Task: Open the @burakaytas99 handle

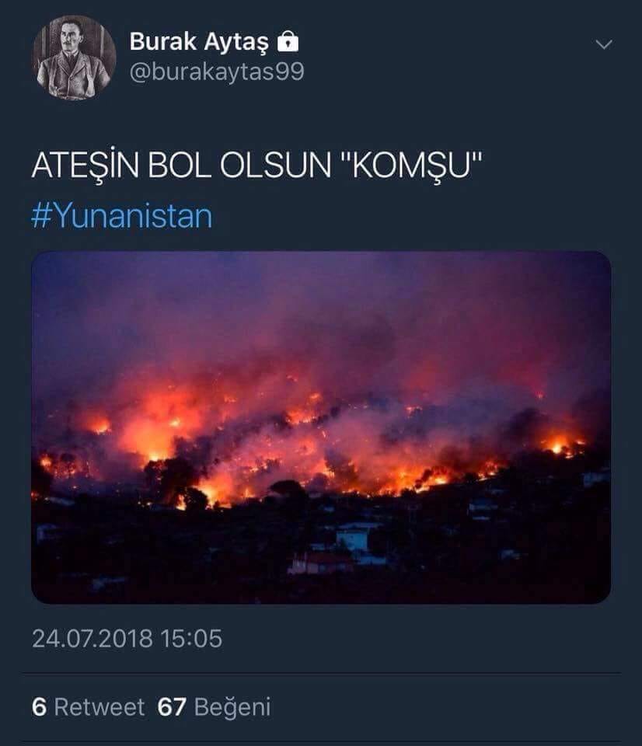Action: coord(217,71)
